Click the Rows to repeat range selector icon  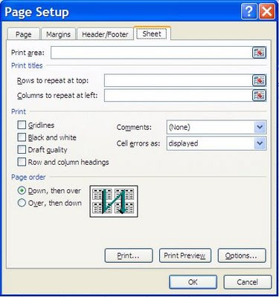pos(259,80)
